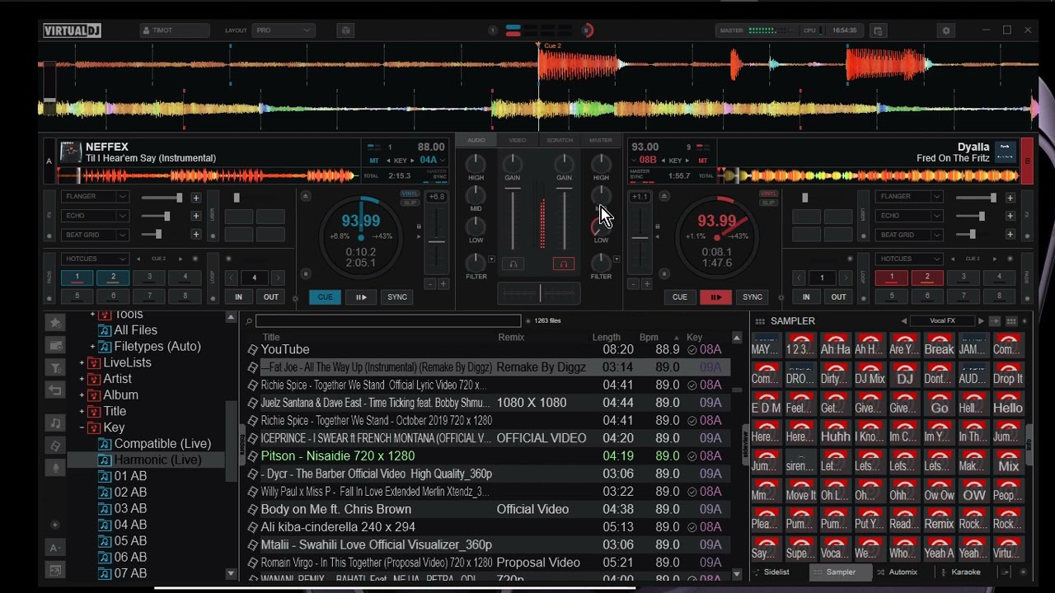Image resolution: width=1055 pixels, height=593 pixels.
Task: Click SYNC button on deck A
Action: [x=397, y=297]
